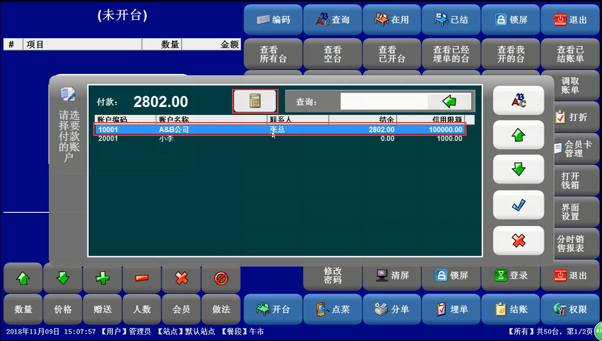Image resolution: width=602 pixels, height=341 pixels.
Task: Click the order list green down arrow
Action: point(63,278)
